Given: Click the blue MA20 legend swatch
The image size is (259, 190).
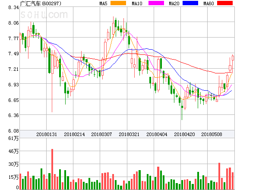Looking at the screenshot, I should point(190,3).
